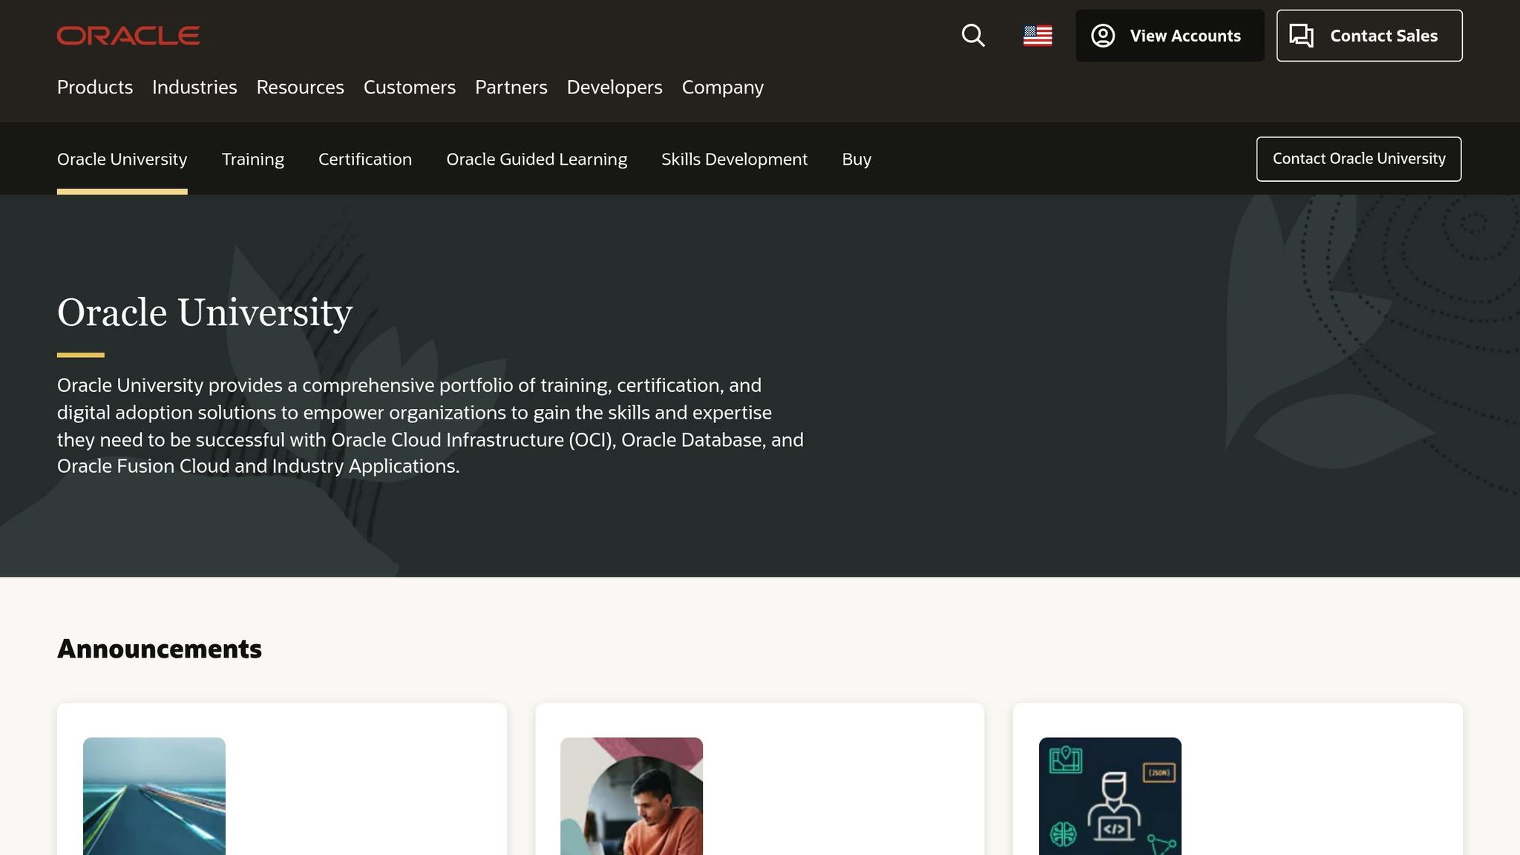Click the Announcements heading
The width and height of the screenshot is (1520, 855).
click(160, 649)
